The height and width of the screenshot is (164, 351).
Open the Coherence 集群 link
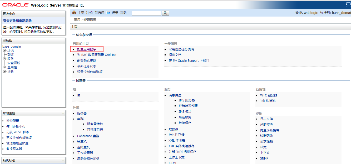pos(88,136)
